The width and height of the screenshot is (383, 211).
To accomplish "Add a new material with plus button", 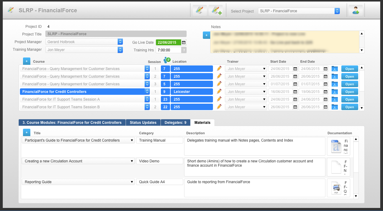I will [x=26, y=133].
